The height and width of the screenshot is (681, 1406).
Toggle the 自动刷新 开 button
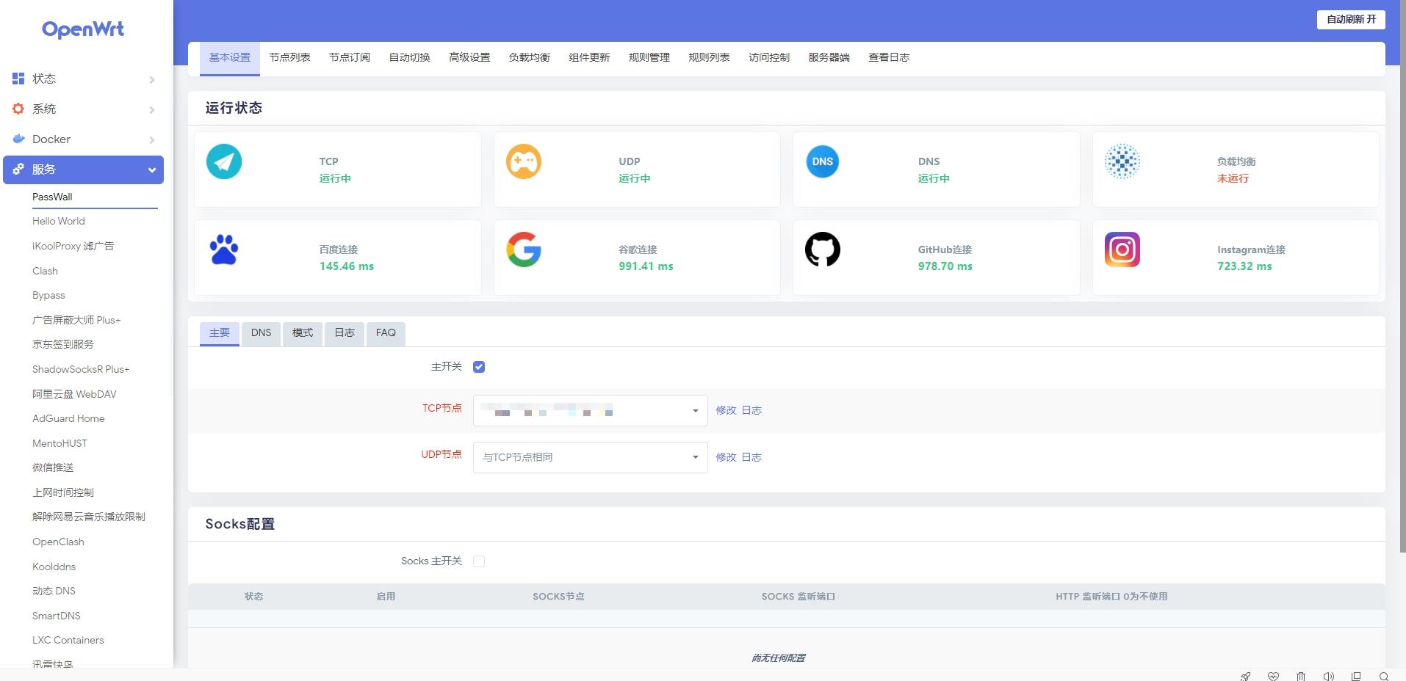pyautogui.click(x=1351, y=19)
